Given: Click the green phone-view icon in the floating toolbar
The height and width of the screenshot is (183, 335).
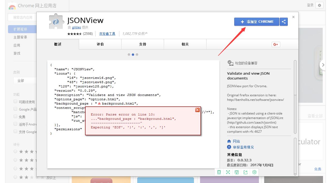Looking at the screenshot, I should point(219,172).
